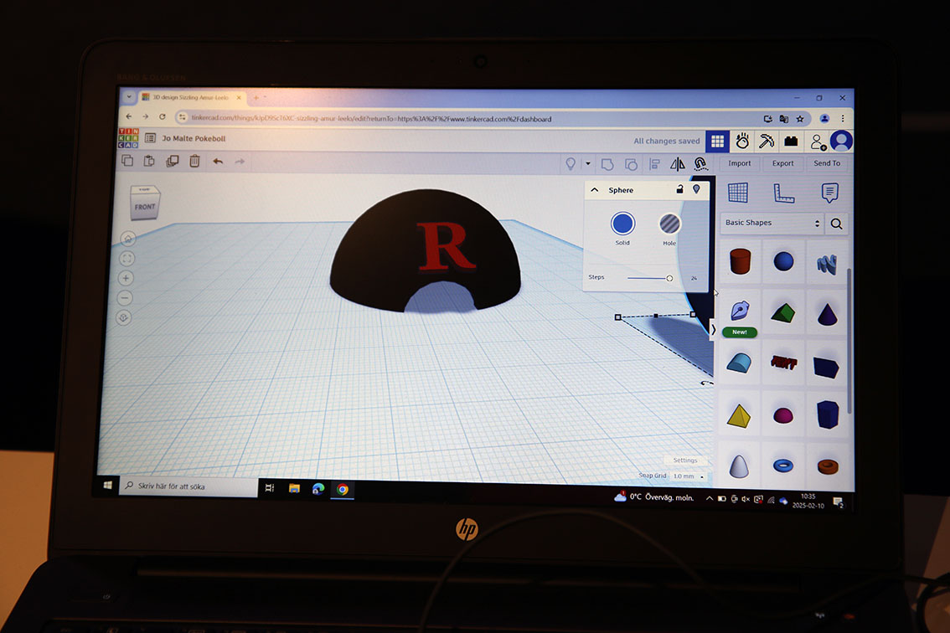Pick the red Text shape
This screenshot has height=633, width=950.
[x=783, y=363]
